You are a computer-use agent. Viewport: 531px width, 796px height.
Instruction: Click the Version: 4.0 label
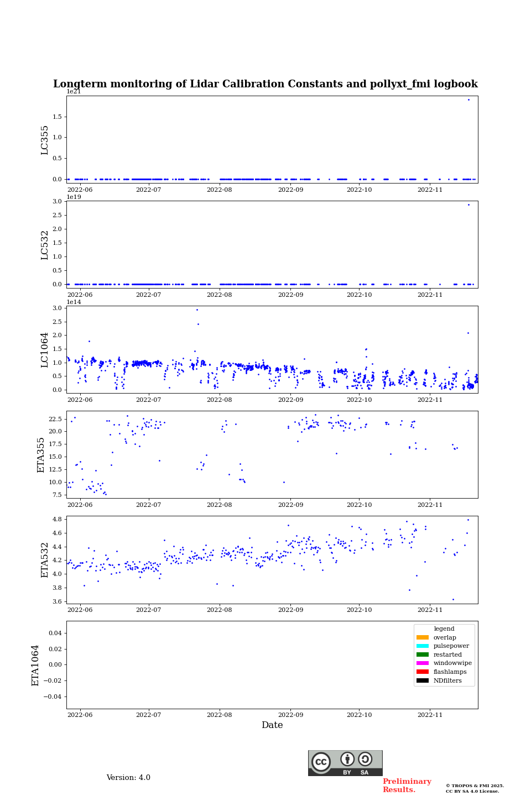(128, 778)
